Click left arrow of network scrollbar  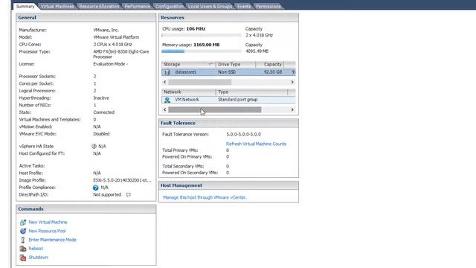[x=165, y=109]
